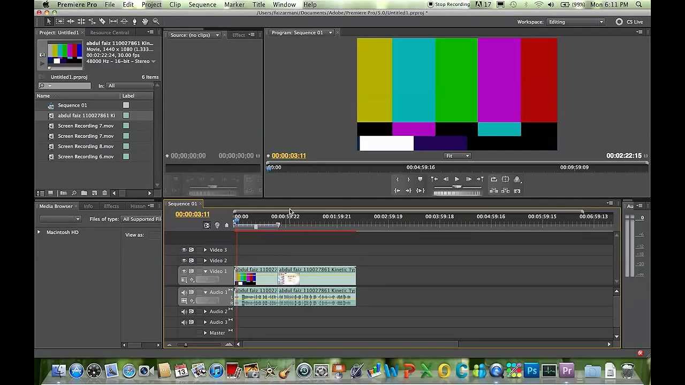Click the Lift button
Screen dimensions: 685x385
tap(494, 191)
